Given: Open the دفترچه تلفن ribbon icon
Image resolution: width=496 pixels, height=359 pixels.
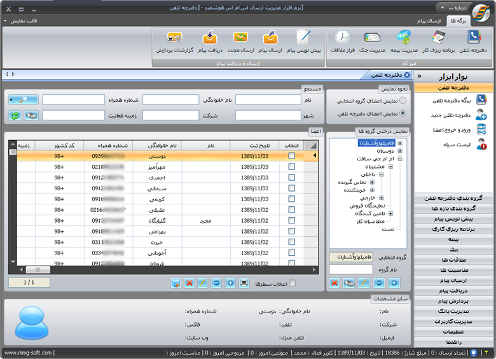Looking at the screenshot, I should tap(473, 41).
